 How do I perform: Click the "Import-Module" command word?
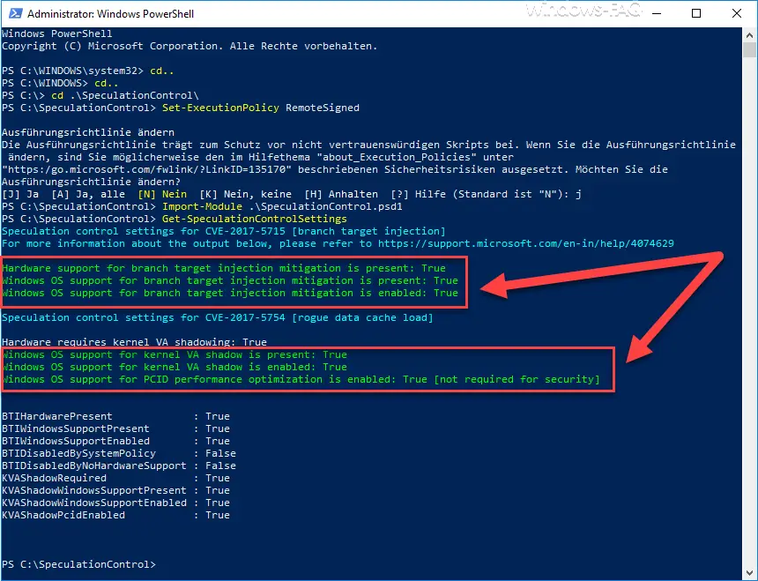[x=202, y=207]
